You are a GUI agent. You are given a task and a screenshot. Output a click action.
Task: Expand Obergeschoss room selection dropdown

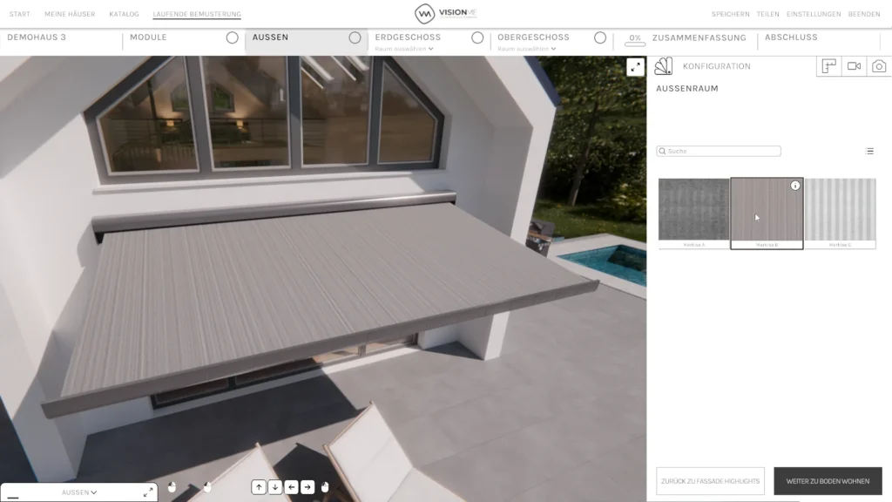(x=526, y=49)
